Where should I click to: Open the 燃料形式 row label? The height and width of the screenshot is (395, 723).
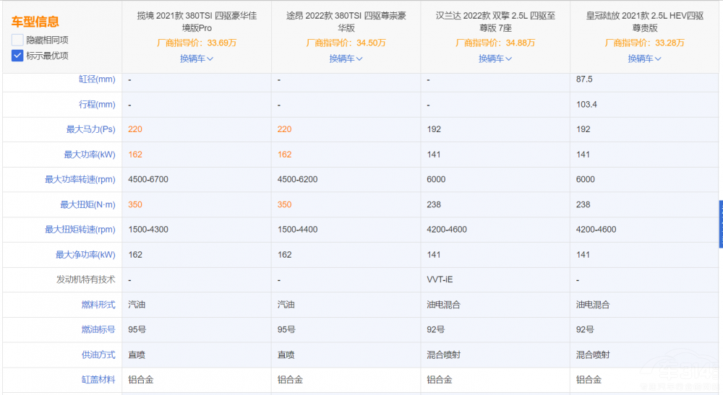98,305
